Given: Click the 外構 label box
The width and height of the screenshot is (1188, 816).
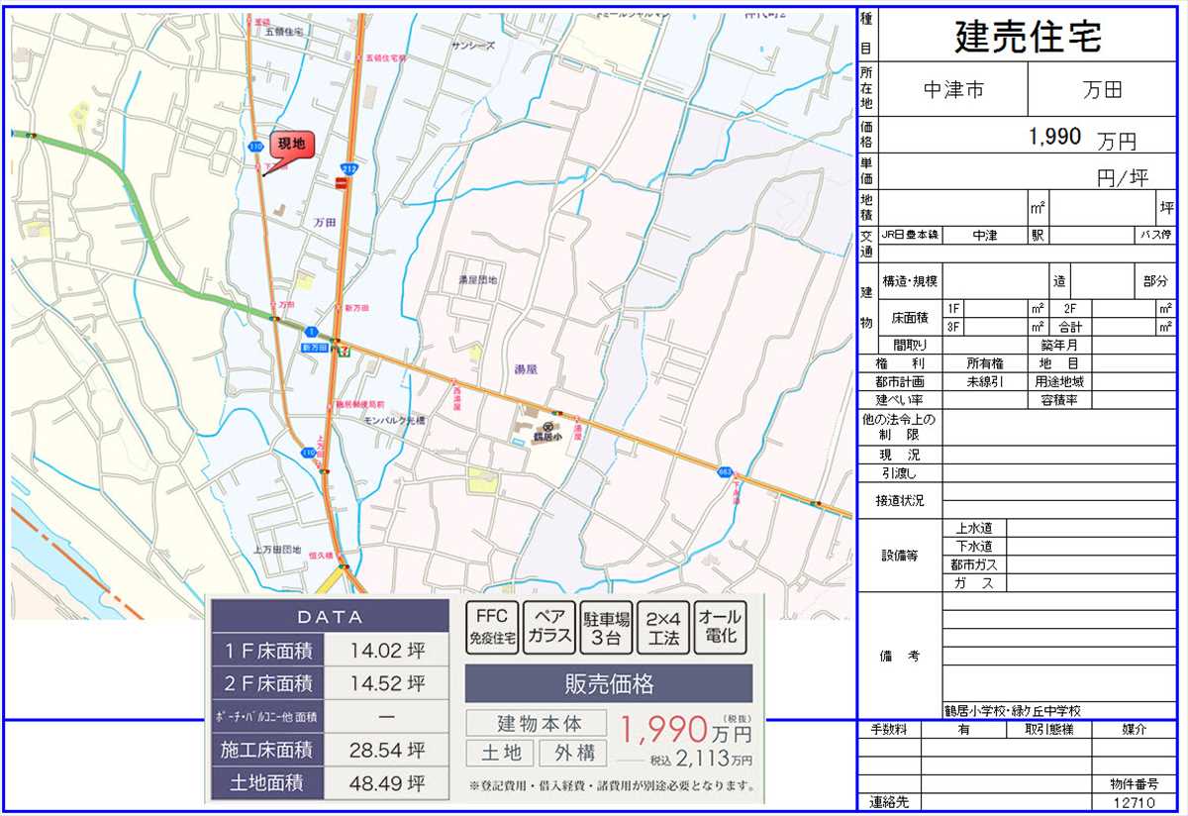Looking at the screenshot, I should click(x=574, y=754).
